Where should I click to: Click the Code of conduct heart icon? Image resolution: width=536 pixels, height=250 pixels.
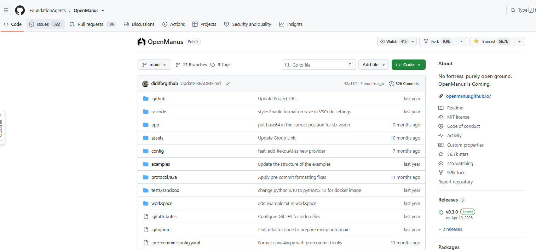click(x=441, y=126)
